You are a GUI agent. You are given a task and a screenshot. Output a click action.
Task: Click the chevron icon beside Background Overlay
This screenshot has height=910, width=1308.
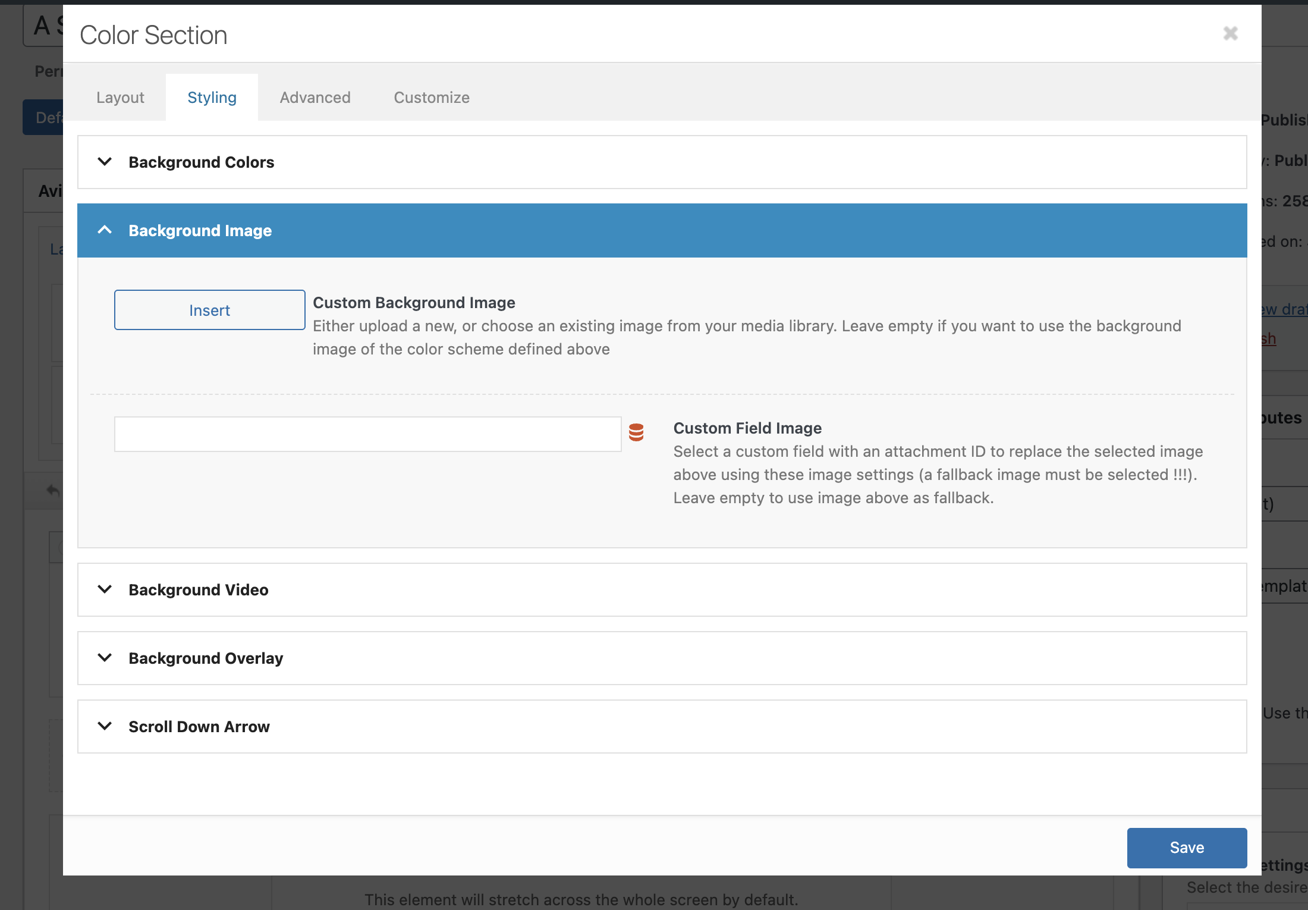pos(105,658)
